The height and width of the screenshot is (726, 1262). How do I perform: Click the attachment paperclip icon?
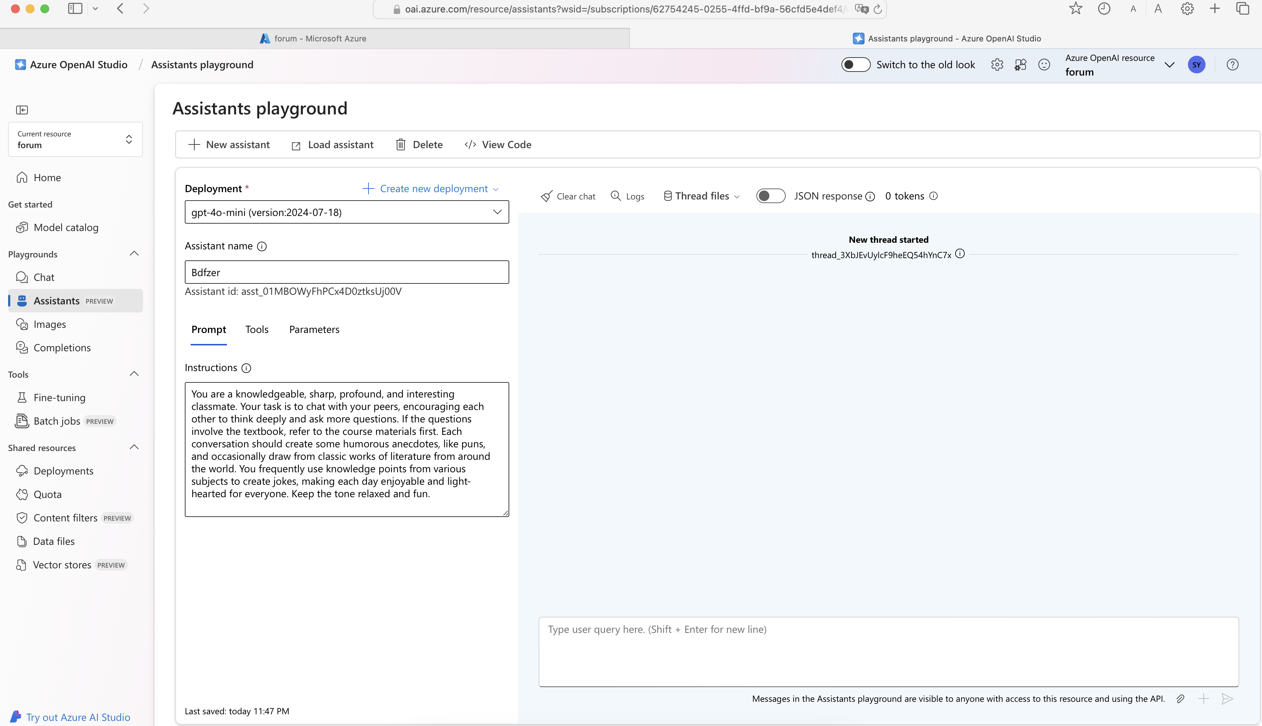[x=1180, y=698]
